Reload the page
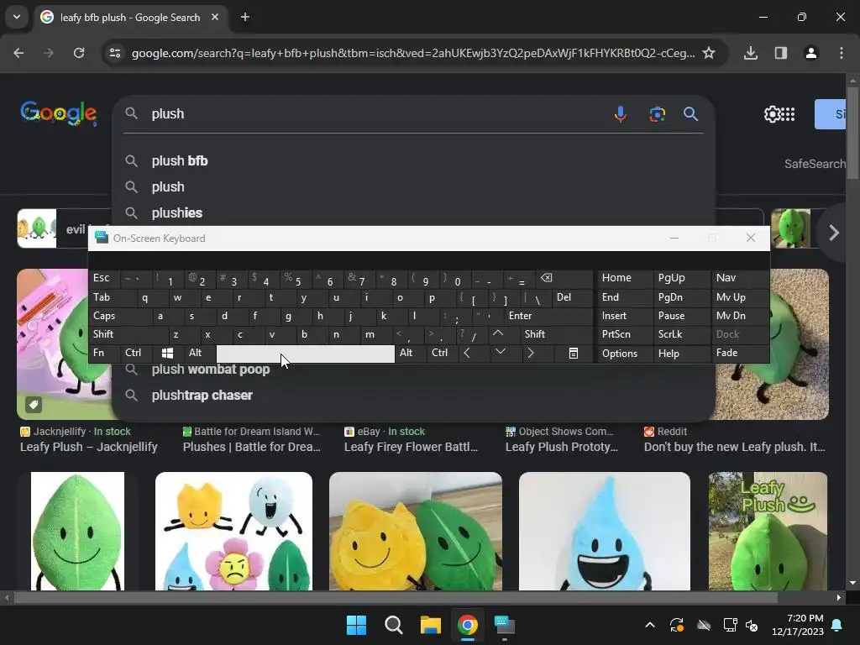The height and width of the screenshot is (645, 860). pyautogui.click(x=79, y=53)
